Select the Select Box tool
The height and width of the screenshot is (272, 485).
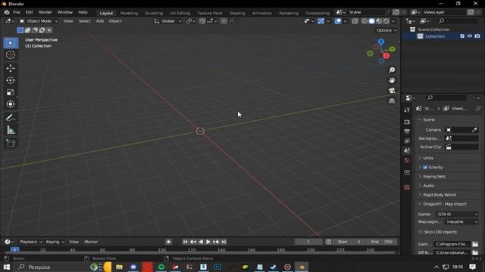(x=11, y=43)
